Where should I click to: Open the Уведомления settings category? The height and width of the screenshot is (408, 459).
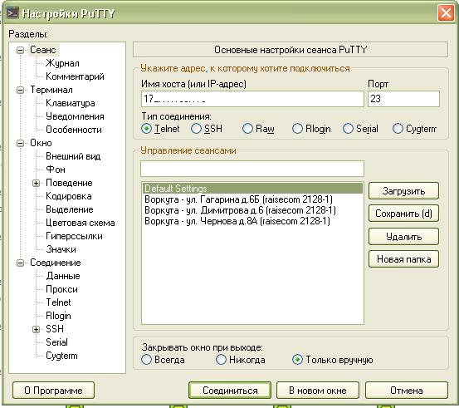[75, 116]
